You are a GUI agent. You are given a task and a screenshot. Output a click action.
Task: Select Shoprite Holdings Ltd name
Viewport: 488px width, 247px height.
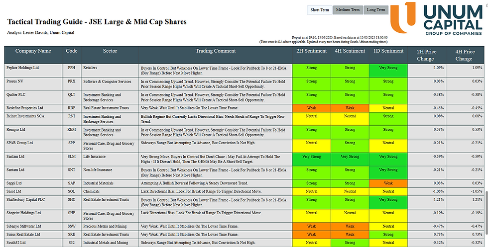point(24,213)
